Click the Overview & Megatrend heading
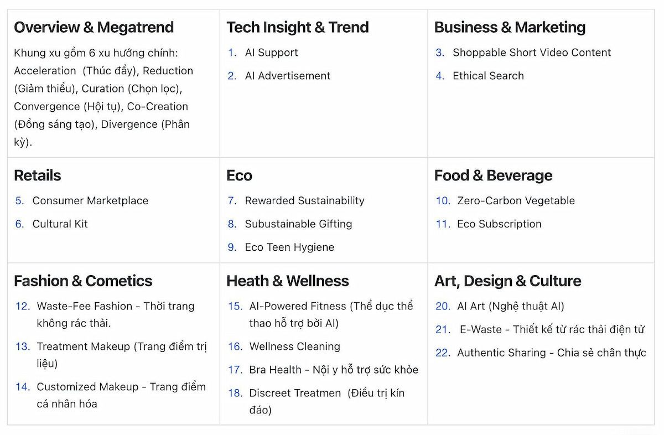Image resolution: width=664 pixels, height=435 pixels. tap(94, 27)
